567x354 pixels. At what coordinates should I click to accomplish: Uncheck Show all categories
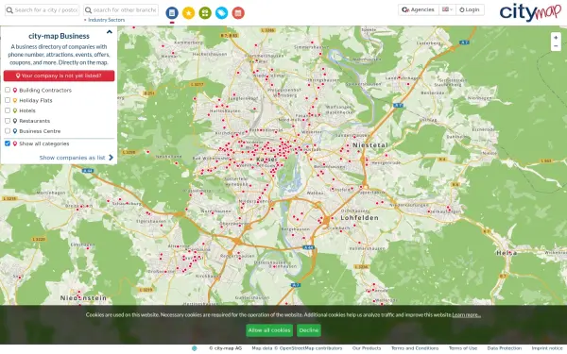pos(8,143)
